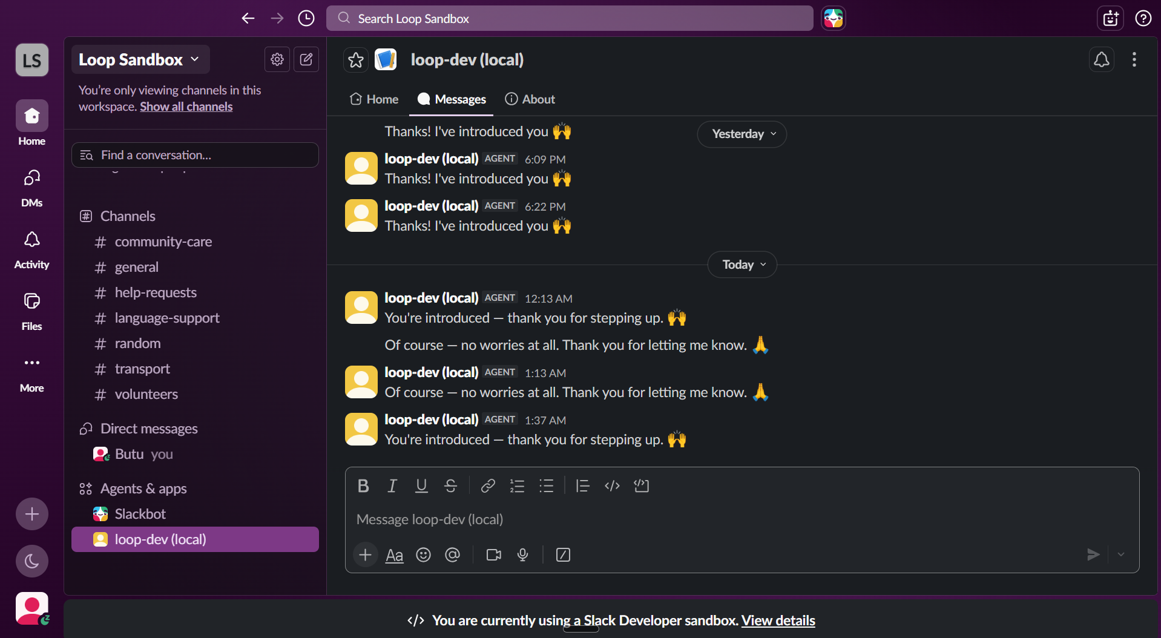Viewport: 1161px width, 638px height.
Task: Star the loop-dev (local) conversation
Action: coord(356,60)
